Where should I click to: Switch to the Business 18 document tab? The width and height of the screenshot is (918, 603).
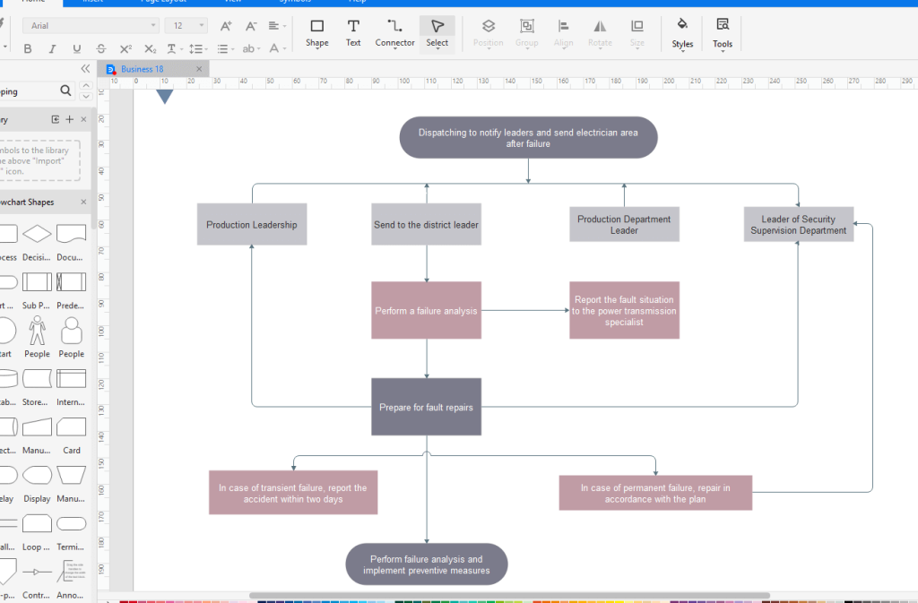point(142,69)
